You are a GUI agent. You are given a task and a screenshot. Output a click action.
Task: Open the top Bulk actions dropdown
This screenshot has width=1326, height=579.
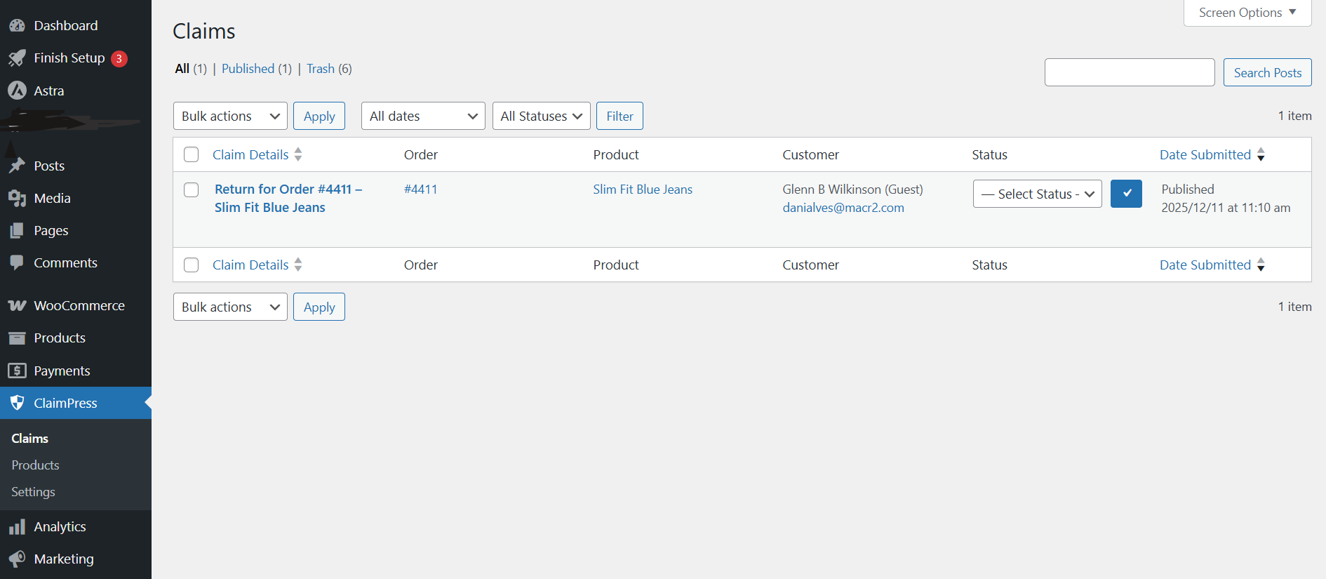pyautogui.click(x=230, y=117)
